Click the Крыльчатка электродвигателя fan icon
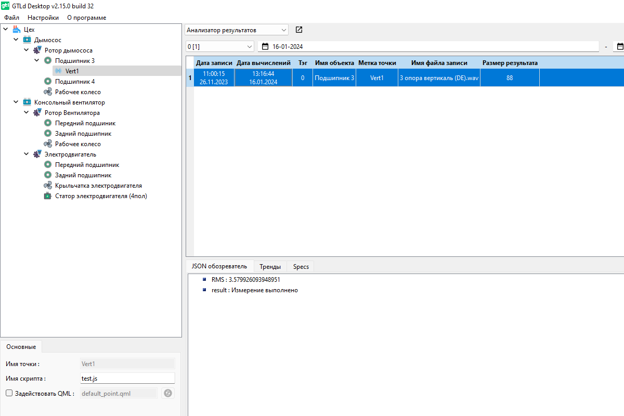The image size is (624, 416). click(x=48, y=186)
